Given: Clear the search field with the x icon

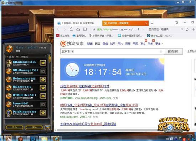Looking at the screenshot, I should (x=161, y=51).
